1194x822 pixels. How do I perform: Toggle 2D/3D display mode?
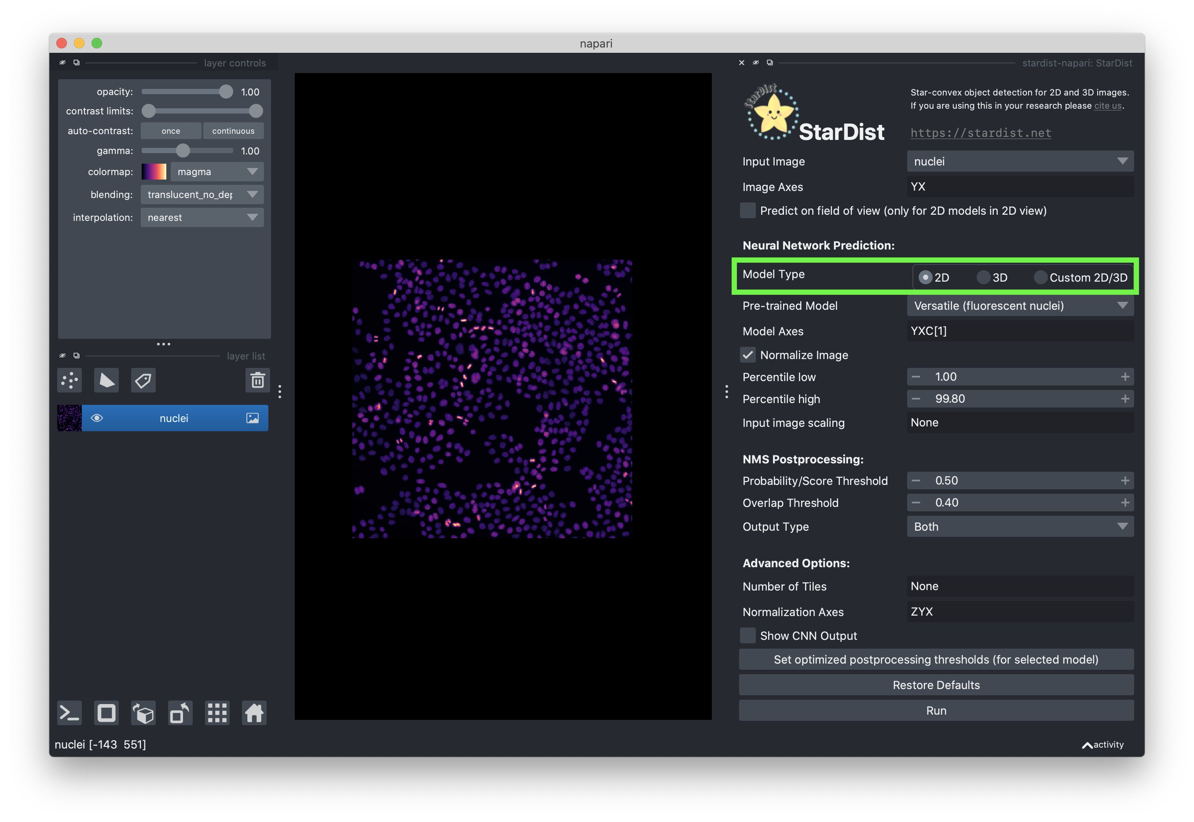(106, 713)
